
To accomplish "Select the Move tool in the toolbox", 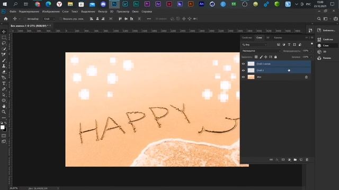I will [4, 32].
